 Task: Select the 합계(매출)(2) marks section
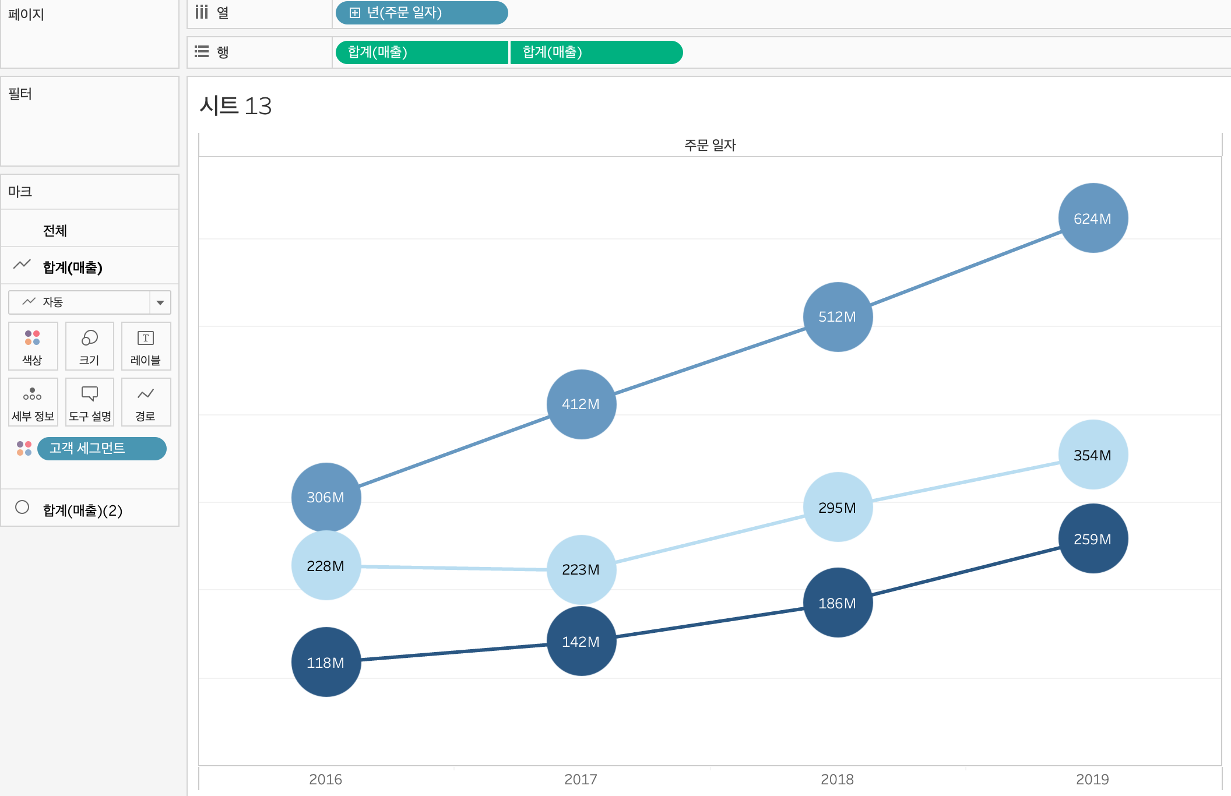coord(82,510)
